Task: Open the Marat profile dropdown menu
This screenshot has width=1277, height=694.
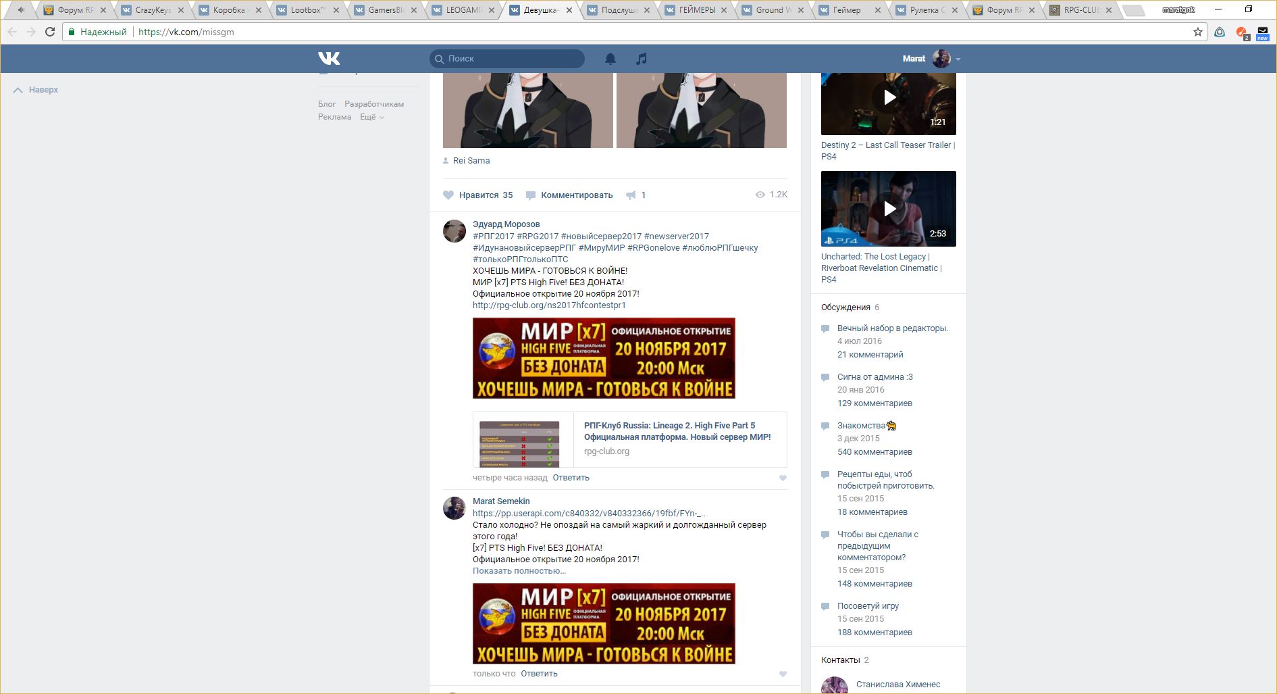Action: coord(958,59)
